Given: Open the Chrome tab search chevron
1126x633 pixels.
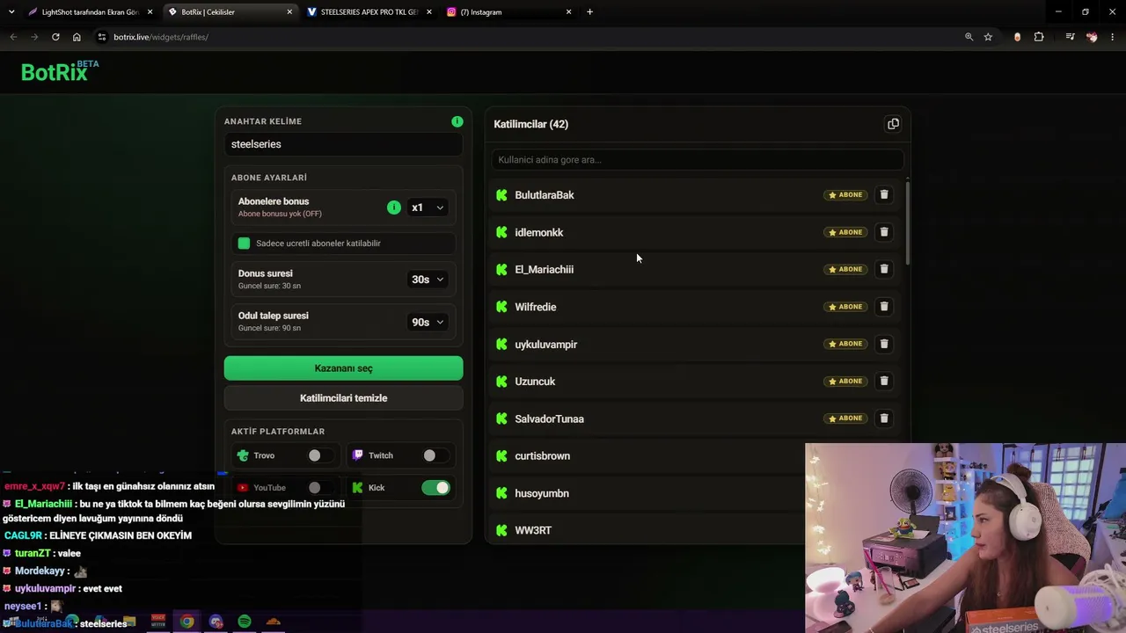Looking at the screenshot, I should pyautogui.click(x=11, y=12).
